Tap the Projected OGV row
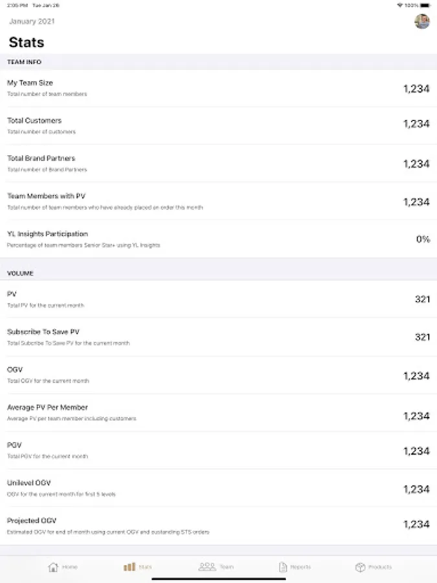The height and width of the screenshot is (583, 437). (x=218, y=526)
